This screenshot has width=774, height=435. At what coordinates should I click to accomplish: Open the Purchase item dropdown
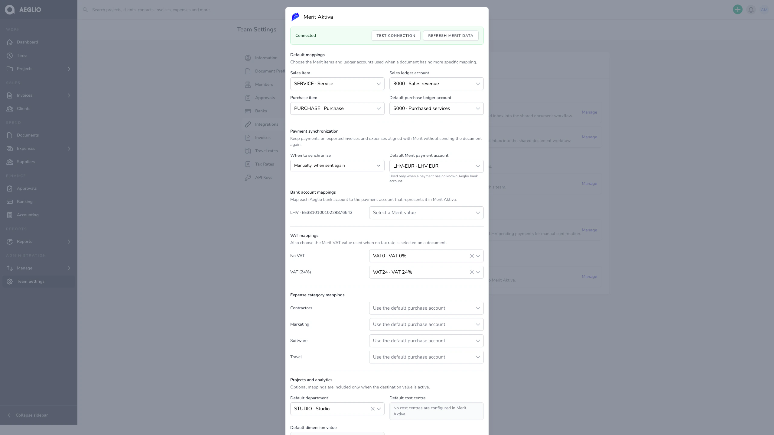[x=337, y=108]
